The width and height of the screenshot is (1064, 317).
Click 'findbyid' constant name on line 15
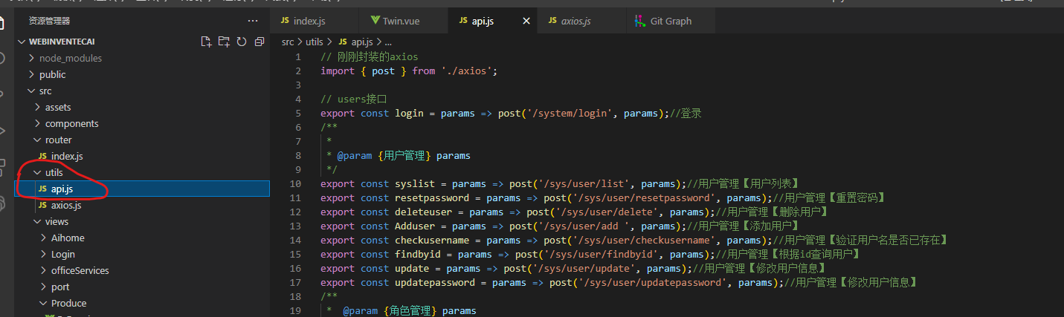pos(418,255)
